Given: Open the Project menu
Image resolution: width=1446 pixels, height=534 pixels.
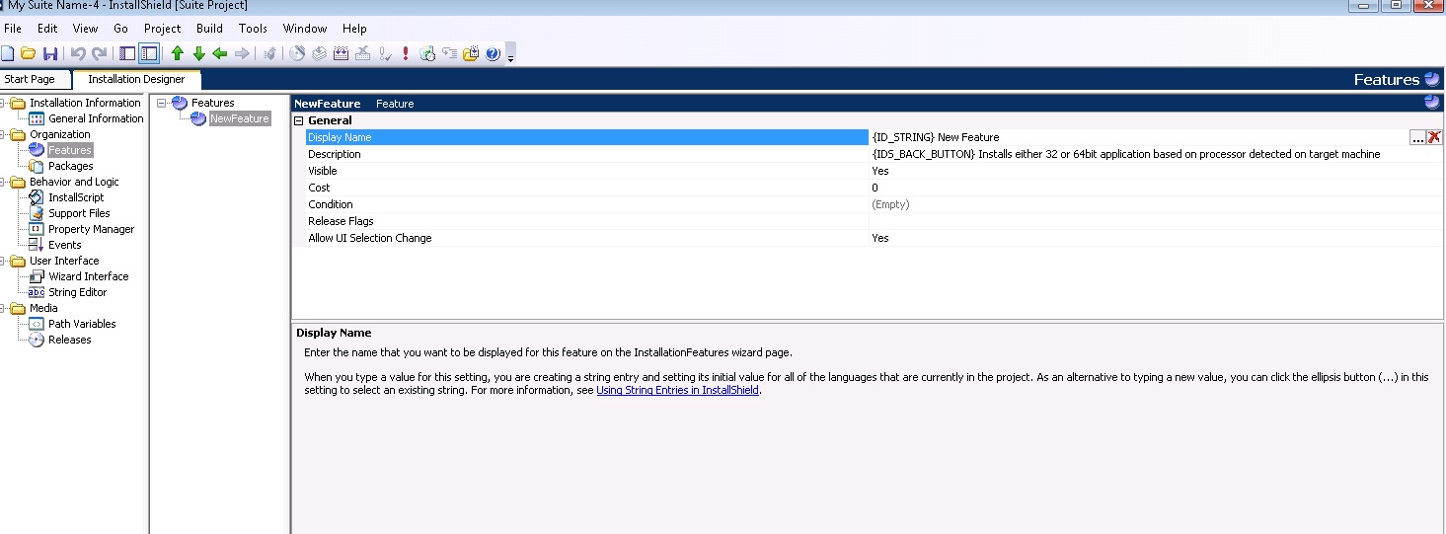Looking at the screenshot, I should (163, 29).
